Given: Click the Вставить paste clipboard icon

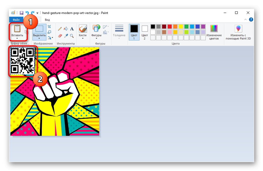Looking at the screenshot, I should tap(17, 28).
